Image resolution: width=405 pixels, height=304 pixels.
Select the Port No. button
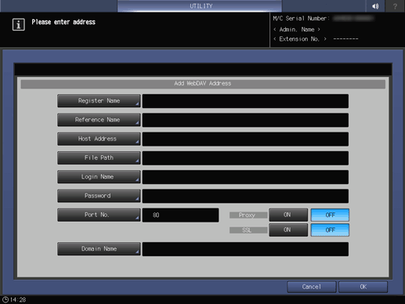[99, 215]
